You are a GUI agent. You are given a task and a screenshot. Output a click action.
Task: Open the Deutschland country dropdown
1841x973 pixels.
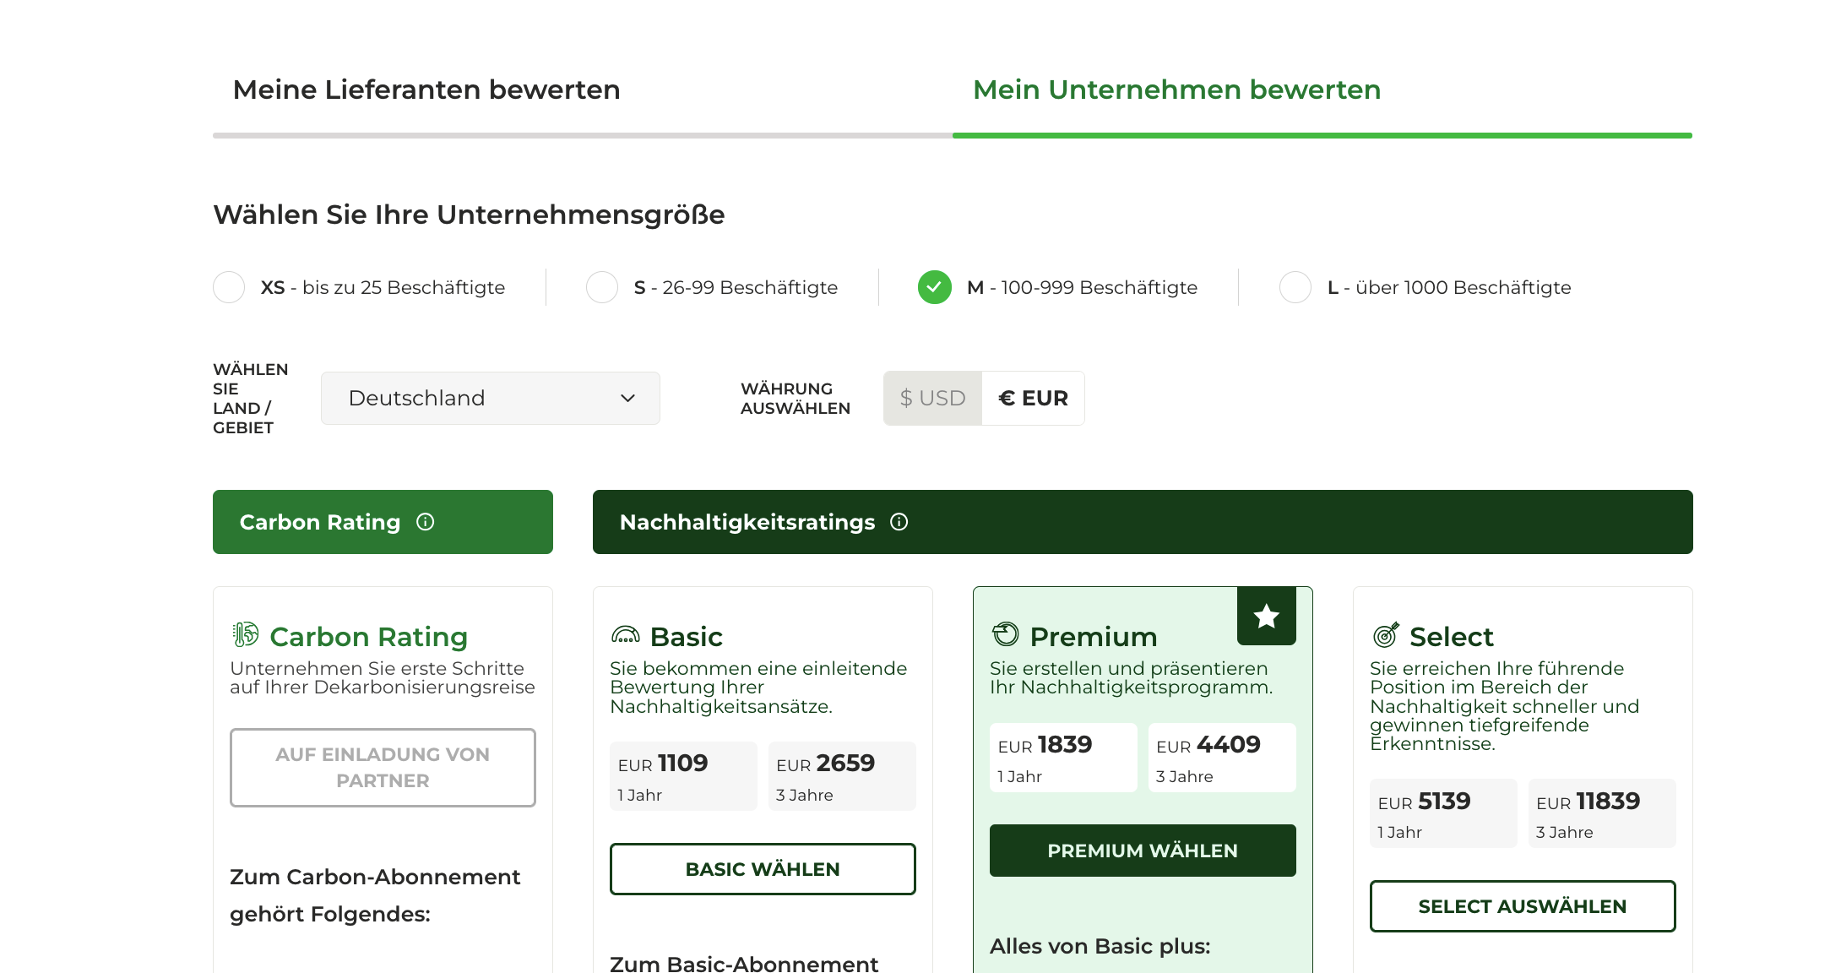click(491, 398)
